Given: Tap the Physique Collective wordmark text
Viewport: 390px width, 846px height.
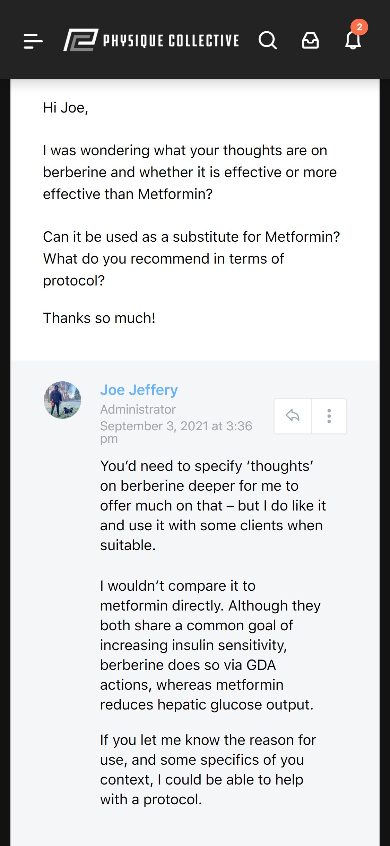Looking at the screenshot, I should pyautogui.click(x=171, y=41).
